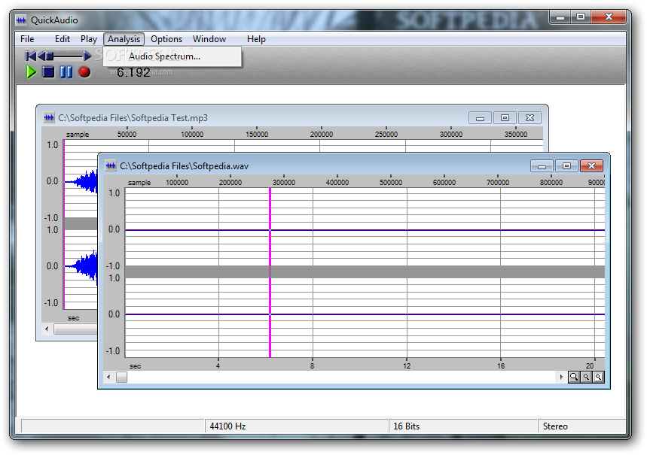Image resolution: width=647 pixels, height=455 pixels.
Task: Click the 44100 Hz status bar field
Action: [296, 426]
